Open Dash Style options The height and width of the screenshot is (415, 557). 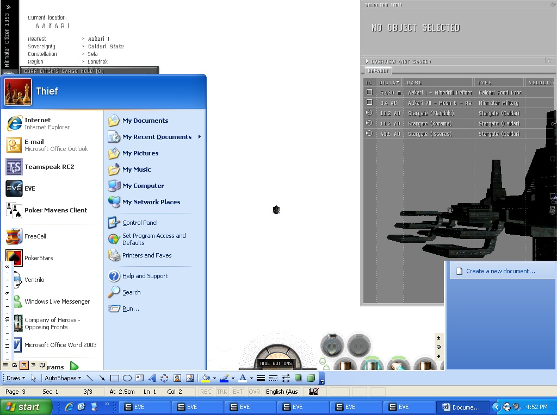click(273, 378)
